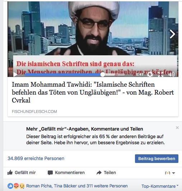
Task: Open the Top-Kommentare sorting dropdown
Action: click(x=160, y=186)
